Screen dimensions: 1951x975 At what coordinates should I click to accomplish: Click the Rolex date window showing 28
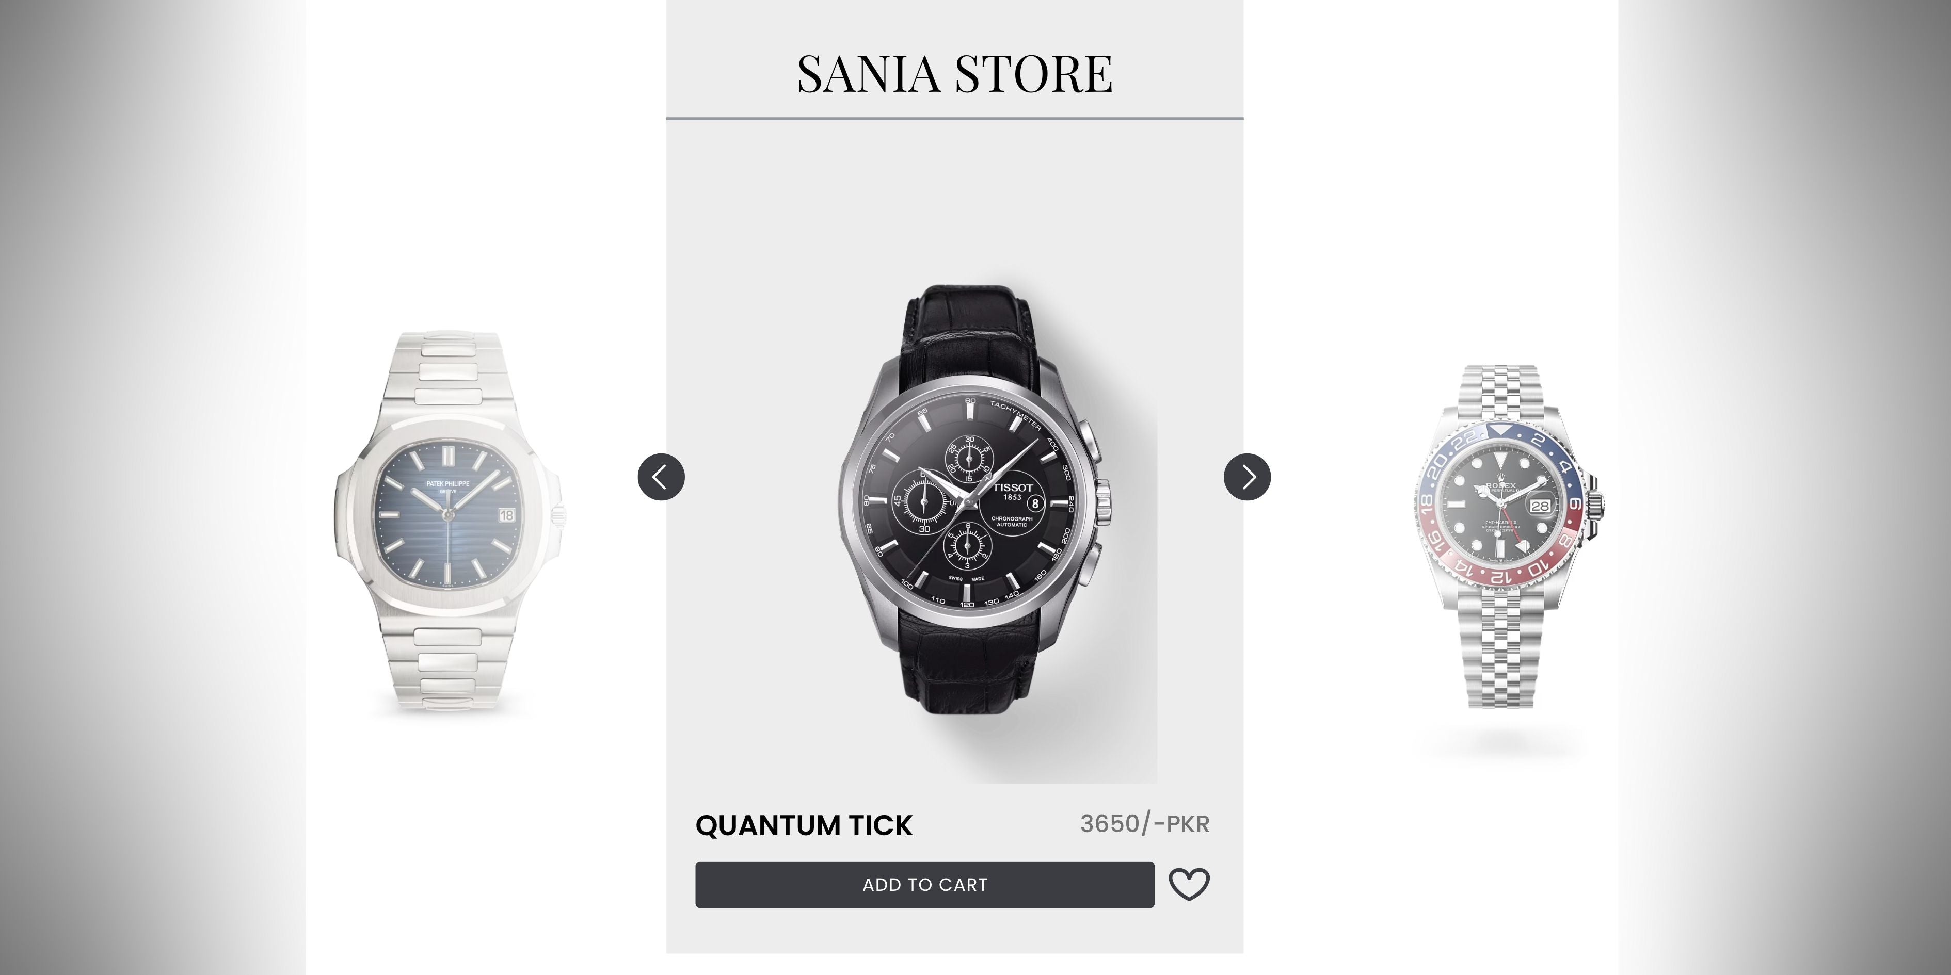click(x=1540, y=506)
